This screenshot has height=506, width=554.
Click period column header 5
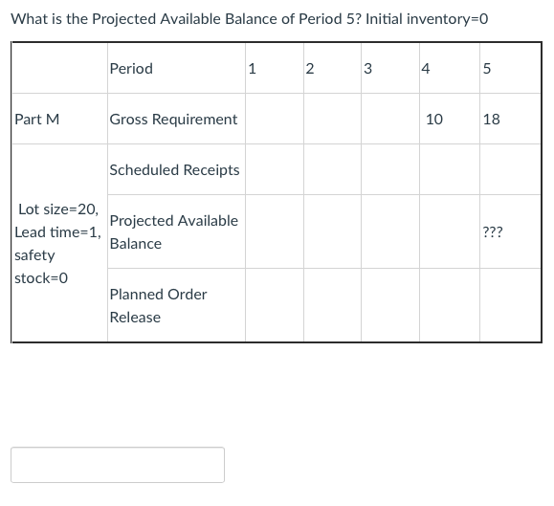487,69
